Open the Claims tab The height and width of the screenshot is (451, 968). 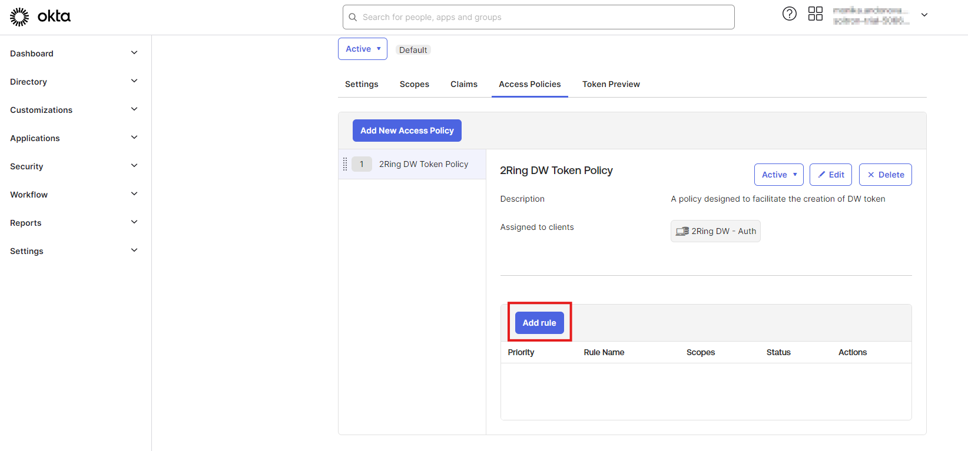463,84
